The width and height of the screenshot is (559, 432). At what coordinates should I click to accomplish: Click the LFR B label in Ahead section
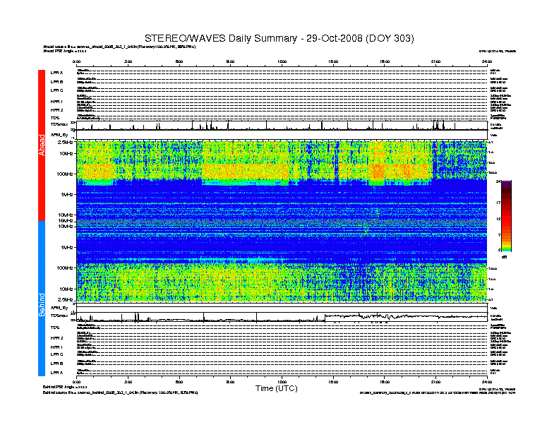coord(56,82)
